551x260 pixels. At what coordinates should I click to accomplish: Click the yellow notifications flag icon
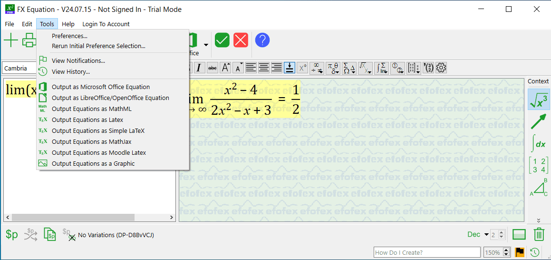coord(520,252)
